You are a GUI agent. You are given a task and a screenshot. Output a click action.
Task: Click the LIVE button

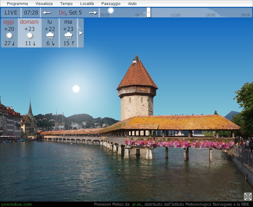coord(11,13)
